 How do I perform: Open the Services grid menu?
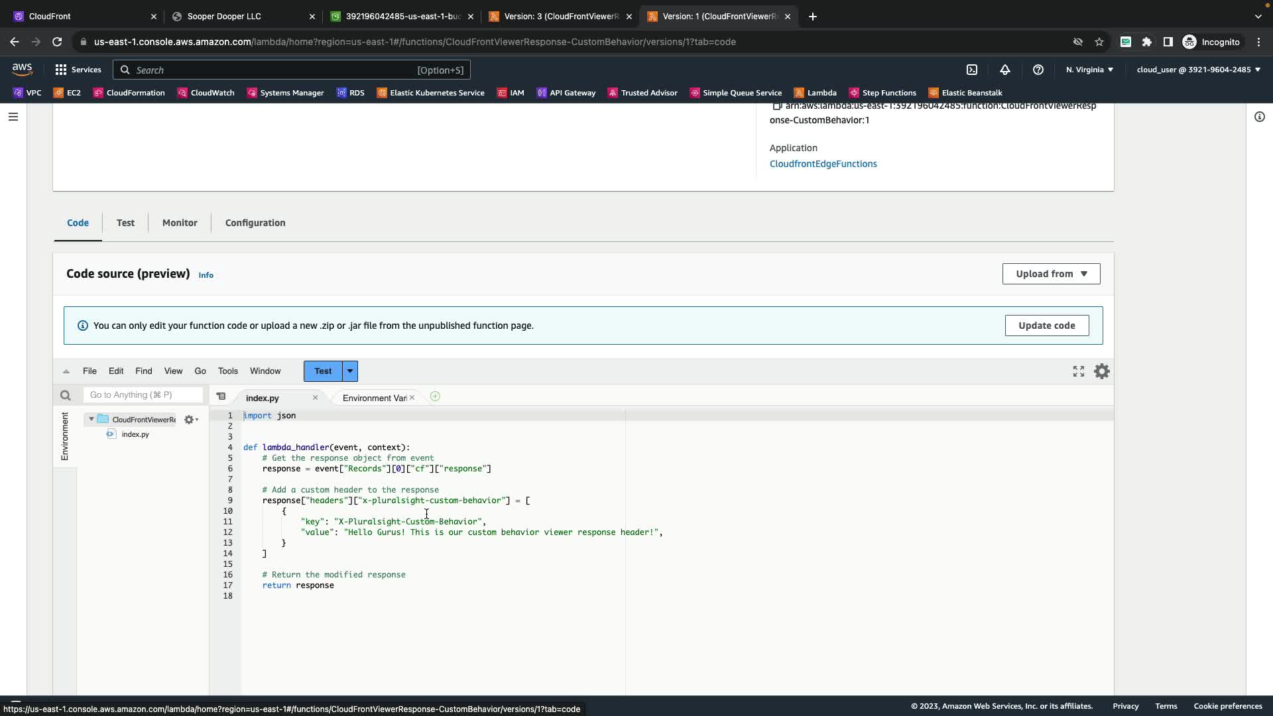[61, 70]
